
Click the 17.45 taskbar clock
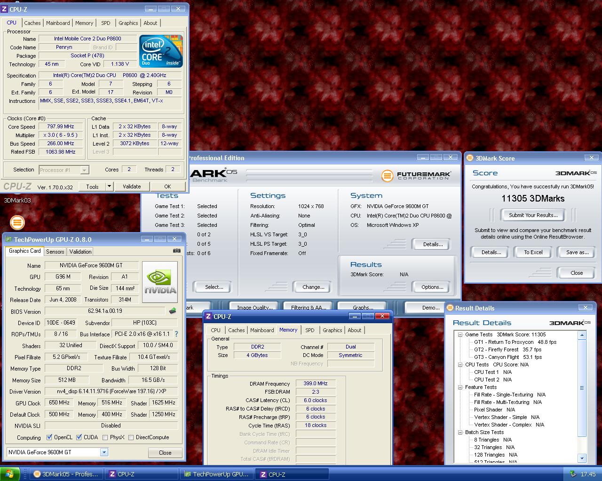click(587, 474)
